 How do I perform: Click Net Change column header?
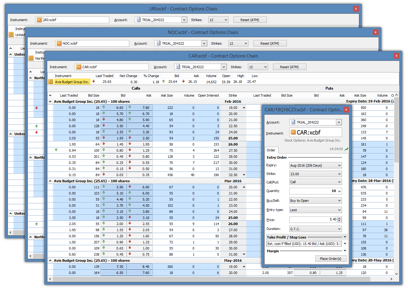pyautogui.click(x=128, y=76)
